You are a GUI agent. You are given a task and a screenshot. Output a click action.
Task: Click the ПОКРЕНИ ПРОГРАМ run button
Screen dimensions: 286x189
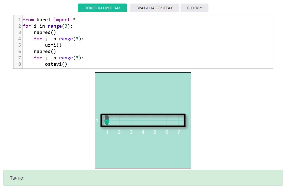pos(102,8)
